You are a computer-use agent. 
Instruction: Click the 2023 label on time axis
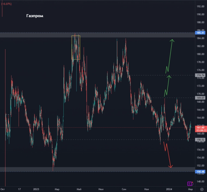click(x=36, y=189)
